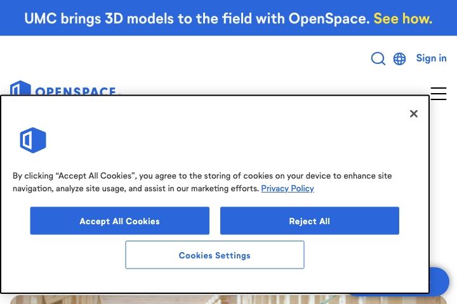Screen dimensions: 457x304
Task: Click the Reject All button
Action: [x=310, y=221]
